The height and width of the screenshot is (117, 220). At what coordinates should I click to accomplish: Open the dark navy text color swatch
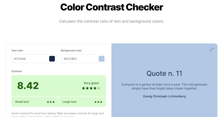click(x=52, y=59)
